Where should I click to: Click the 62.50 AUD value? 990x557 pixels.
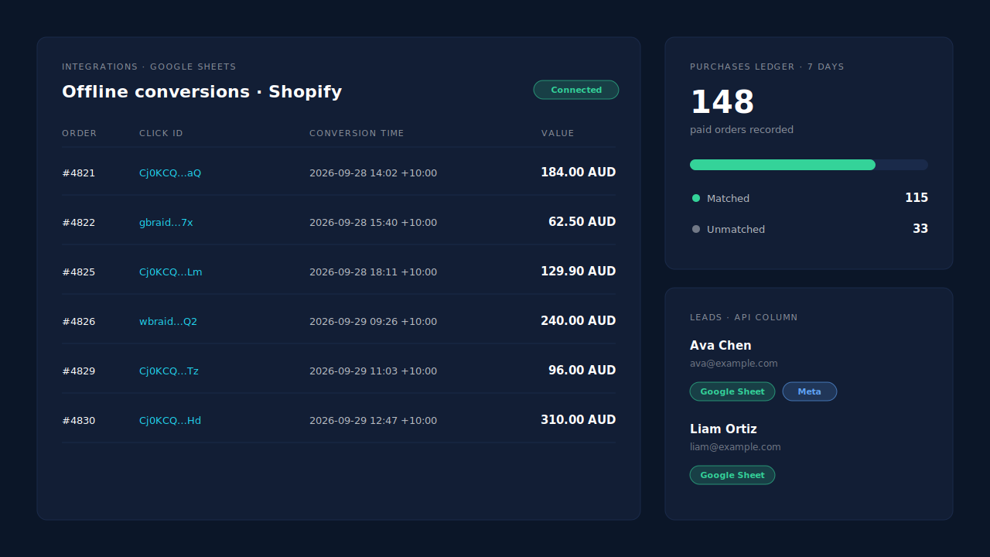582,222
